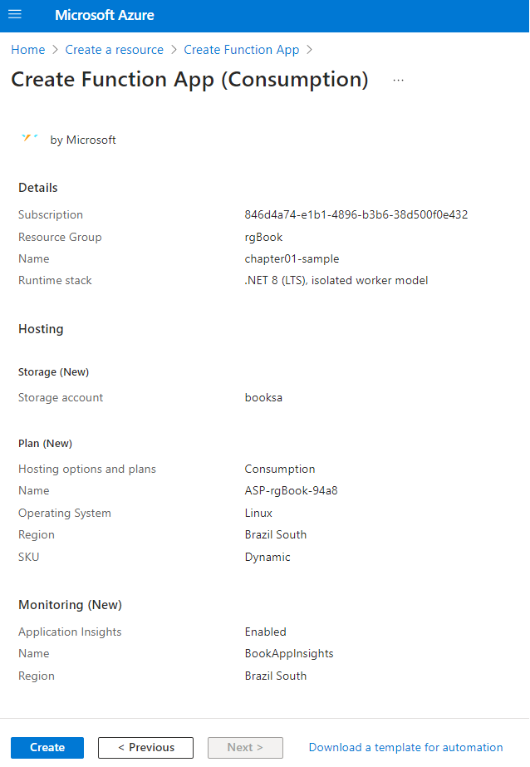Viewport: 530px width, 767px height.
Task: Select the .NET 8 runtime stack value
Action: [x=336, y=280]
